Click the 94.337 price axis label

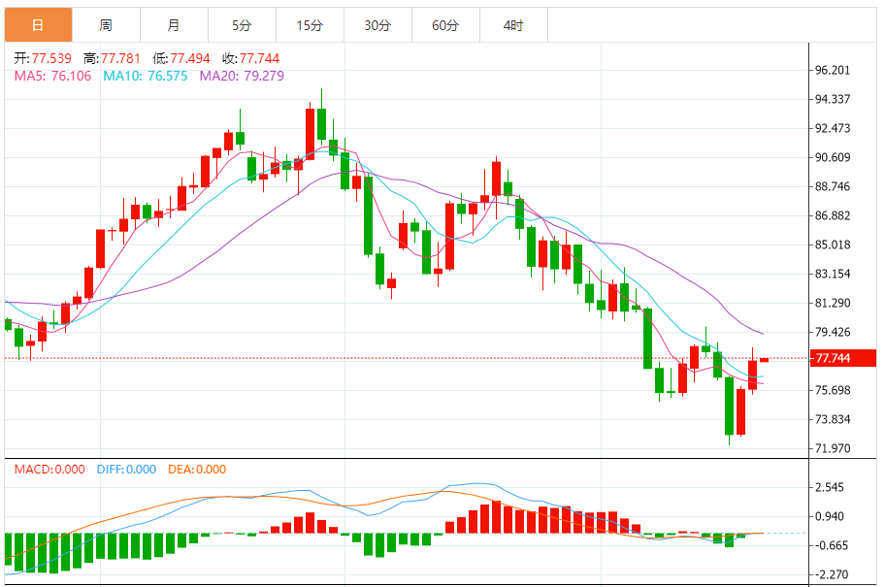(x=833, y=99)
